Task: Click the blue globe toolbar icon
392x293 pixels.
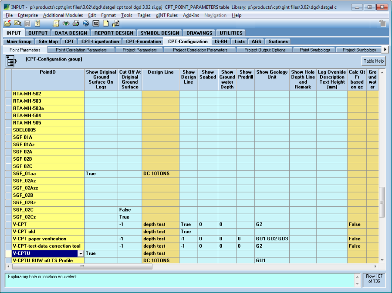Action: [x=86, y=24]
